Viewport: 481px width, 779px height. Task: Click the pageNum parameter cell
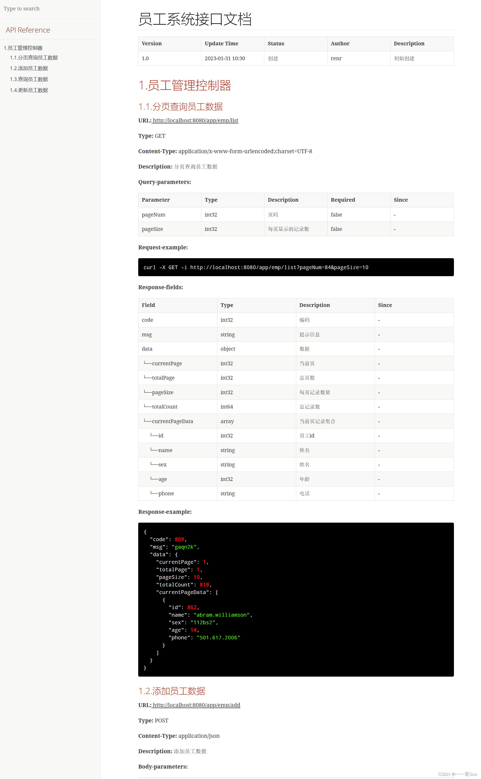tap(169, 215)
